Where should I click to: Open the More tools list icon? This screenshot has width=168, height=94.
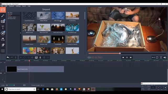[x=3, y=51]
